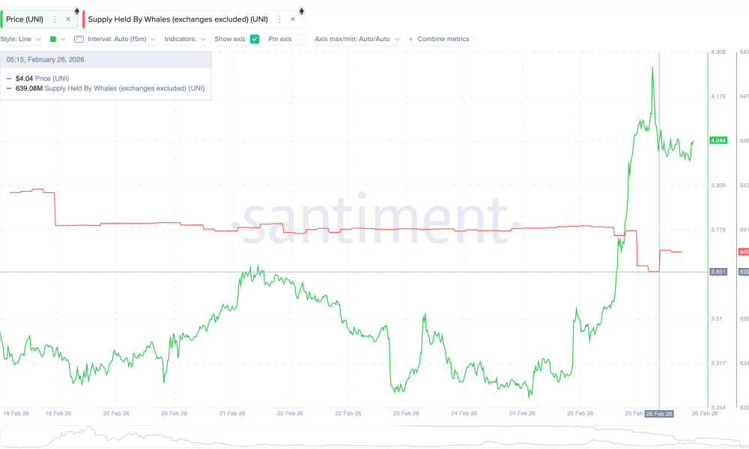Screen dimensions: 749x449
Task: Click plus icon beside Combine metrics
Action: (x=411, y=39)
